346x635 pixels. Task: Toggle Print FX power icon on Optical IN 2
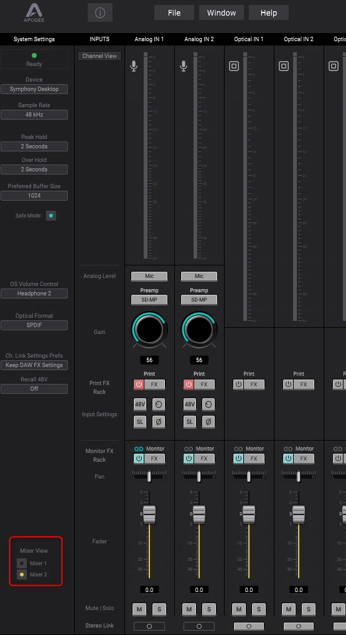pos(288,384)
